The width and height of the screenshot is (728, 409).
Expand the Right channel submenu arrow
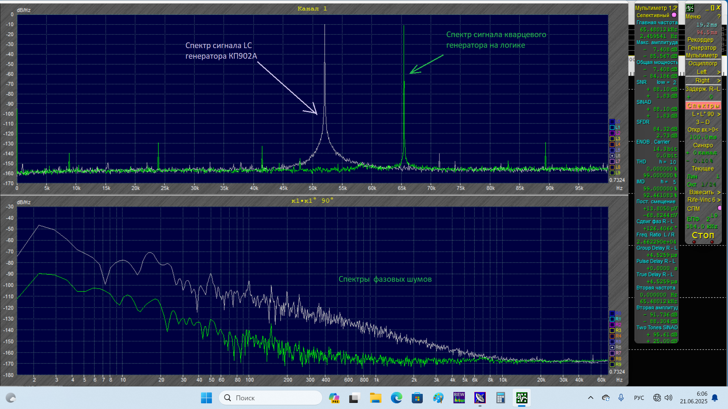719,81
